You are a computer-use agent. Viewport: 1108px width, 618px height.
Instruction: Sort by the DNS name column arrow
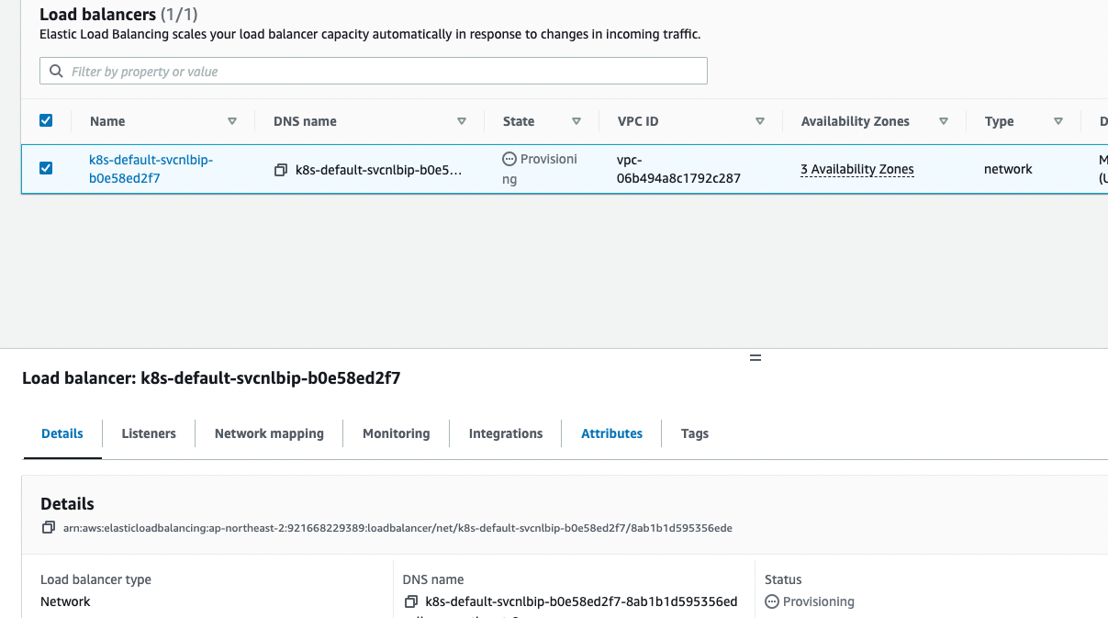(462, 121)
